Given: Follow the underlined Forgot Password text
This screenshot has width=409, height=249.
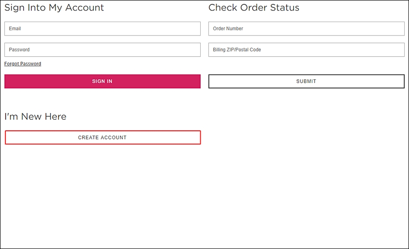Looking at the screenshot, I should tap(23, 64).
